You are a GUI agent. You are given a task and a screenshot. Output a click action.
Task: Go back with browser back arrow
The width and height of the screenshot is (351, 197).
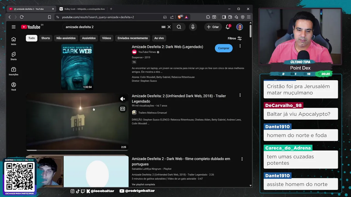coord(10,17)
